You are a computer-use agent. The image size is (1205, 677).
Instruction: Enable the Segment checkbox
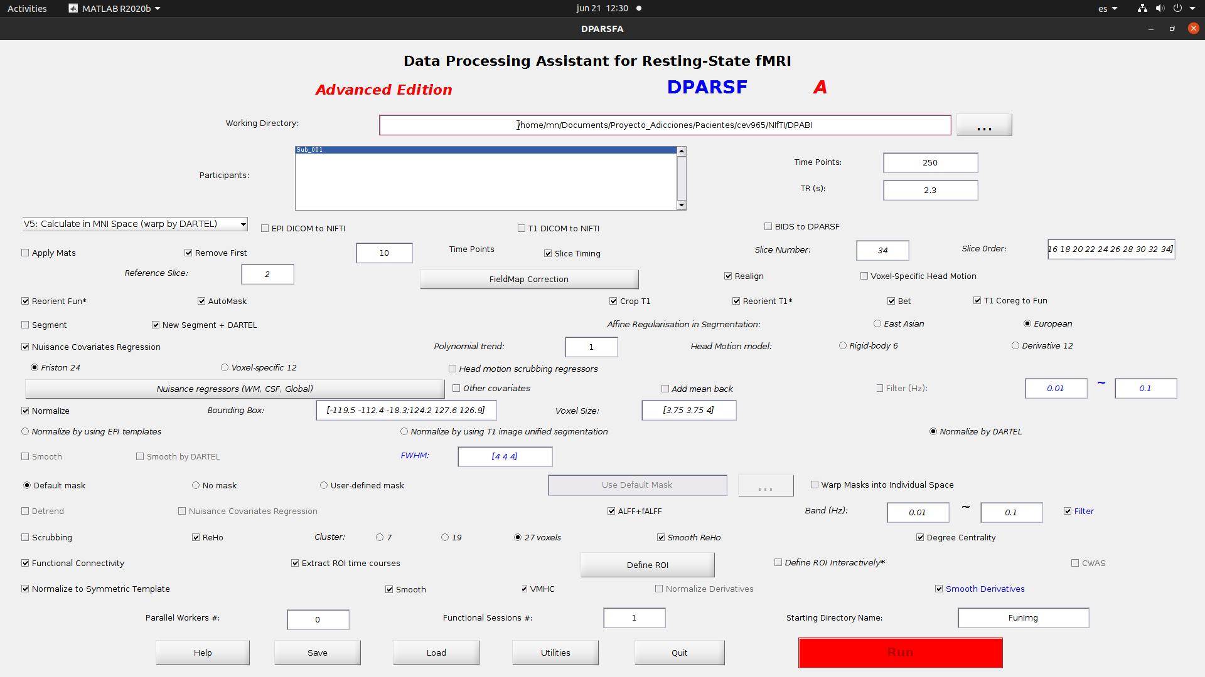click(25, 325)
